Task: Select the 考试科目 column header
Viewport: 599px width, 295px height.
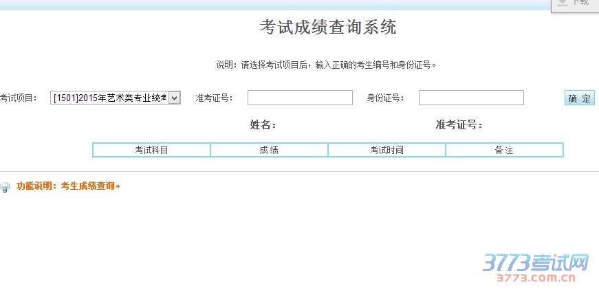Action: pyautogui.click(x=151, y=150)
